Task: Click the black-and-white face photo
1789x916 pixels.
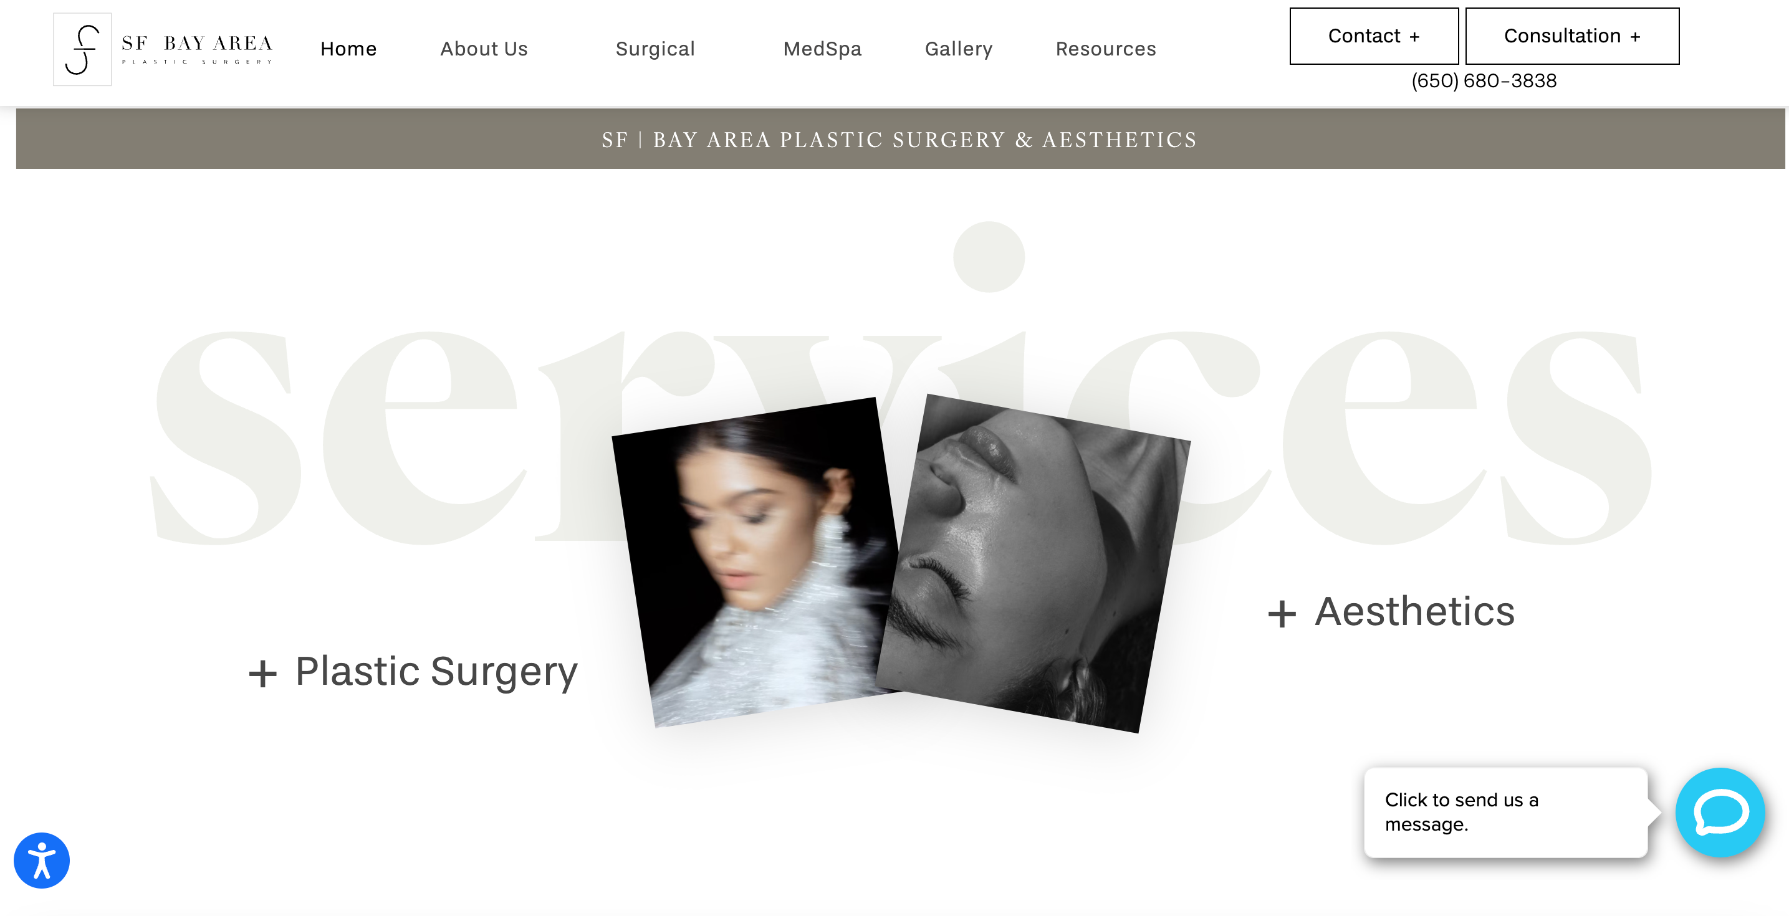Action: 1035,563
